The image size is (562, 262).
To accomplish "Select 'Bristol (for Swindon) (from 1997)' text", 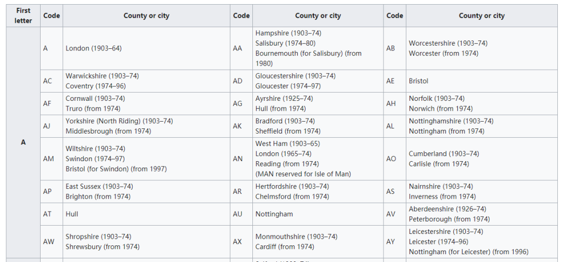I will [116, 169].
